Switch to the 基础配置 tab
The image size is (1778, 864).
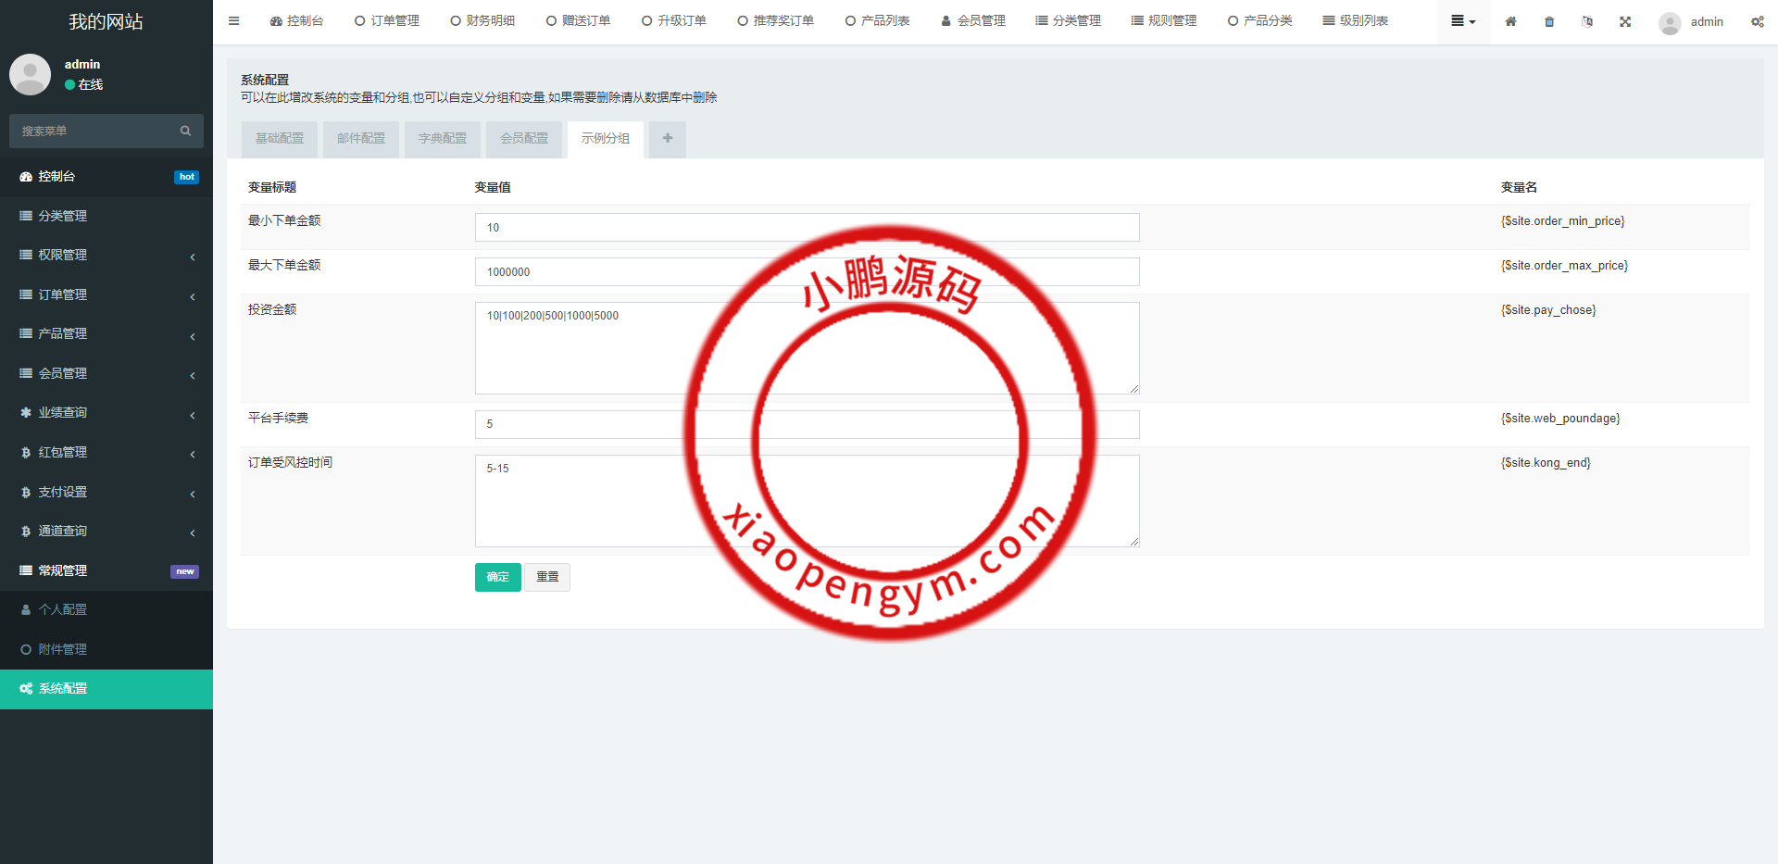coord(279,138)
